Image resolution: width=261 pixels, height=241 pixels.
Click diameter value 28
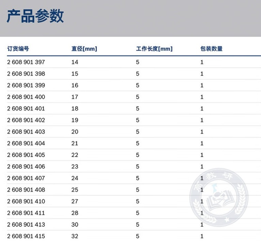pos(75,213)
